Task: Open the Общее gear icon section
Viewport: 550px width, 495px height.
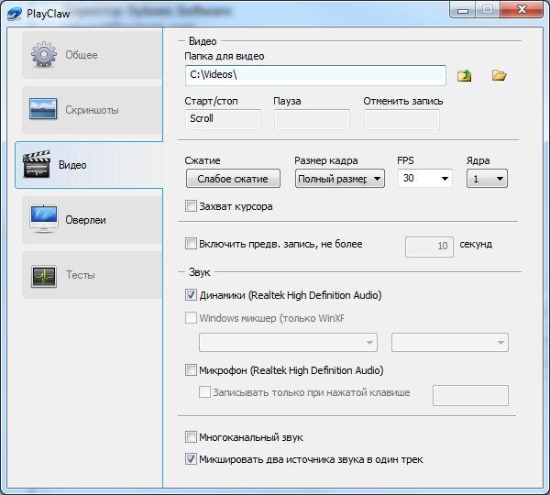Action: coord(43,54)
